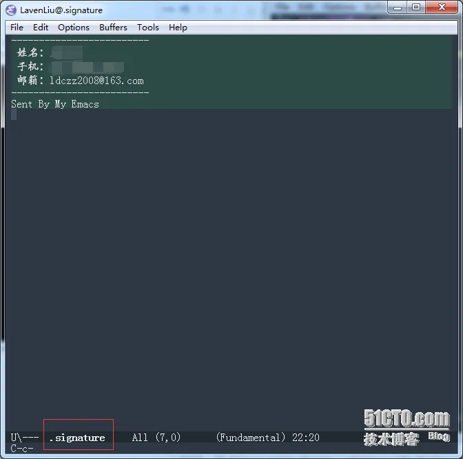Click the U\--- coding status in mode line

25,437
